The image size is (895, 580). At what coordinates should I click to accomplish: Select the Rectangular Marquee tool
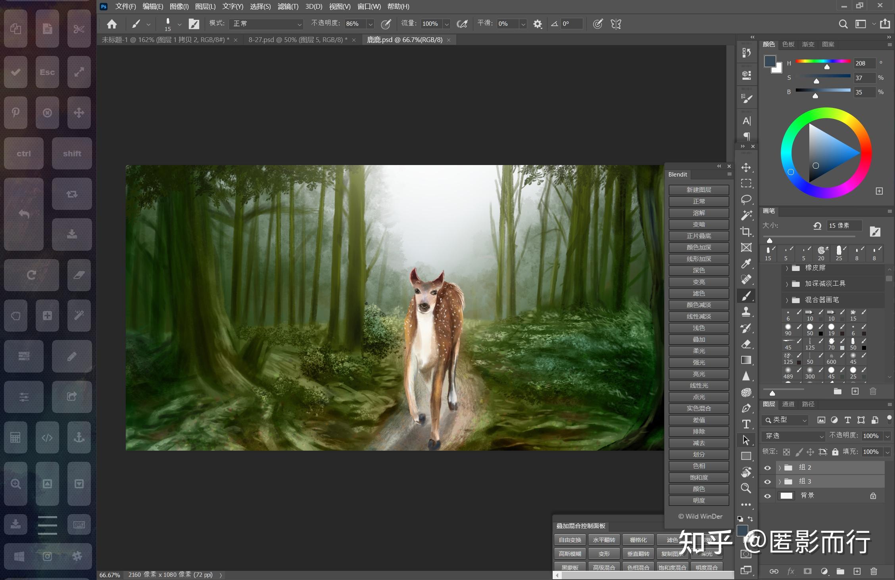coord(746,183)
